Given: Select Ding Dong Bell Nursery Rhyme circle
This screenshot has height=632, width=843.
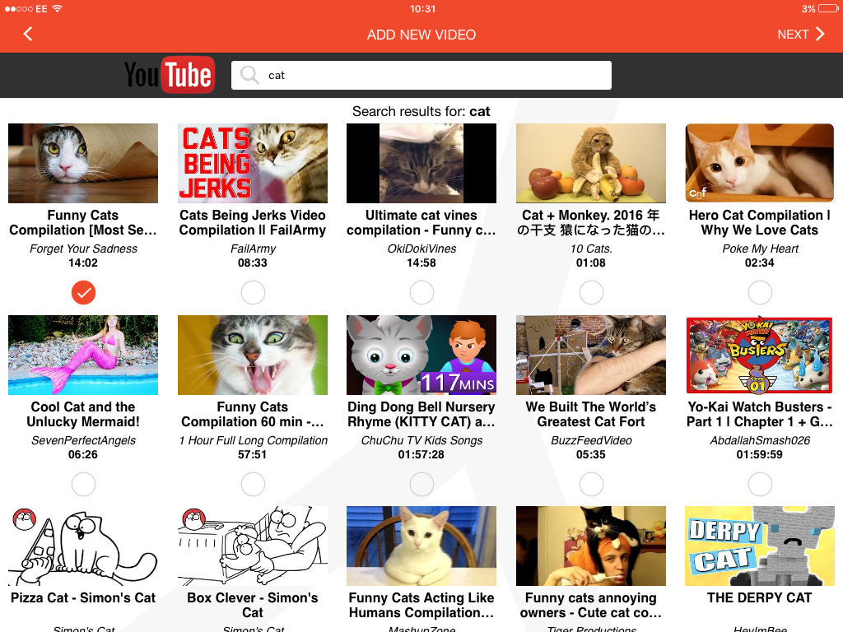Looking at the screenshot, I should (x=421, y=484).
